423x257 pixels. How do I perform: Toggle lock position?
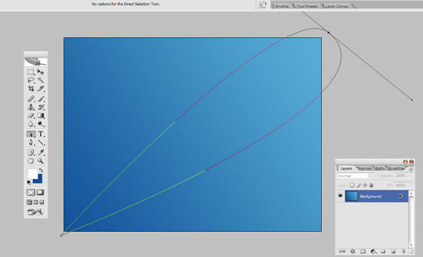pos(365,185)
